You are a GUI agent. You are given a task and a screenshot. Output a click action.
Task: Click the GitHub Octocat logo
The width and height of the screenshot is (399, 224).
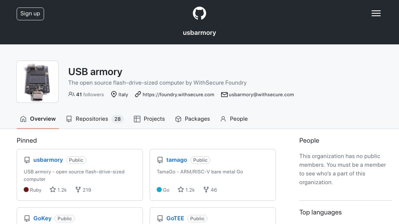199,13
